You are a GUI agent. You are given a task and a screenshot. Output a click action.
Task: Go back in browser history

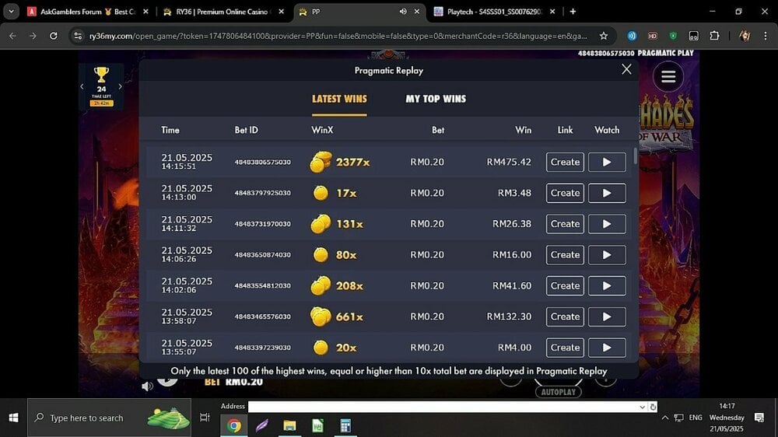(13, 36)
